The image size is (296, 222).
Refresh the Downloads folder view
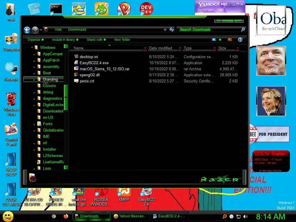pyautogui.click(x=172, y=30)
